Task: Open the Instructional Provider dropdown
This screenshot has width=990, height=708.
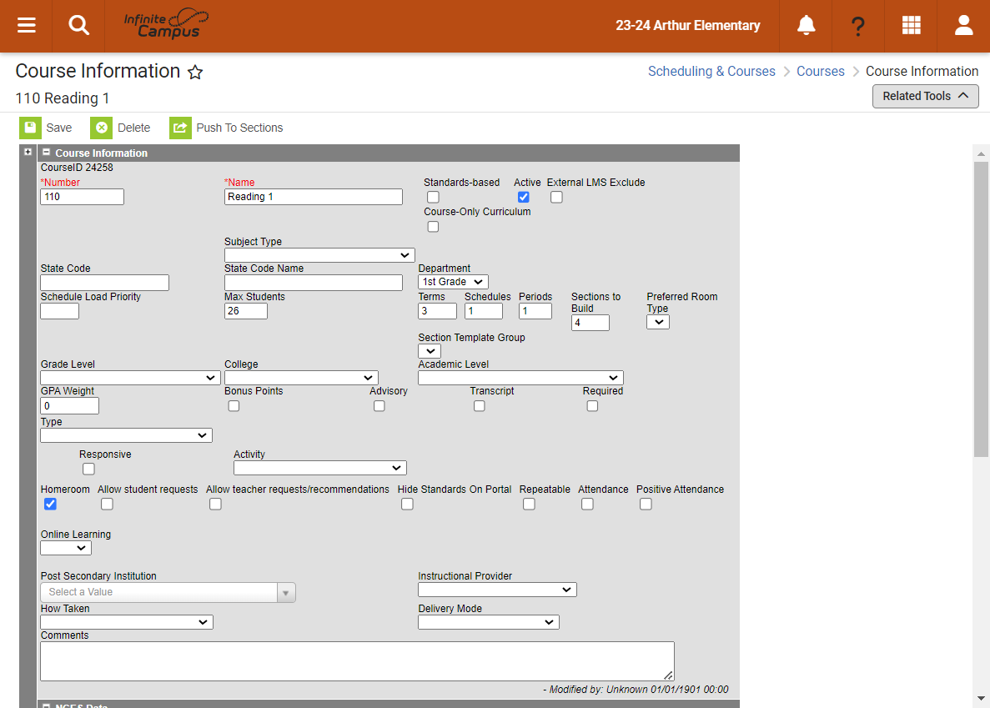Action: [x=497, y=590]
